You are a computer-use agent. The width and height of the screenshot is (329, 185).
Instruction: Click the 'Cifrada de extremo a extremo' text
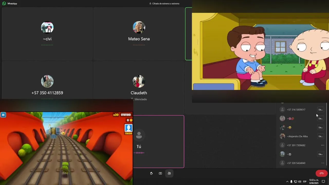166,4
